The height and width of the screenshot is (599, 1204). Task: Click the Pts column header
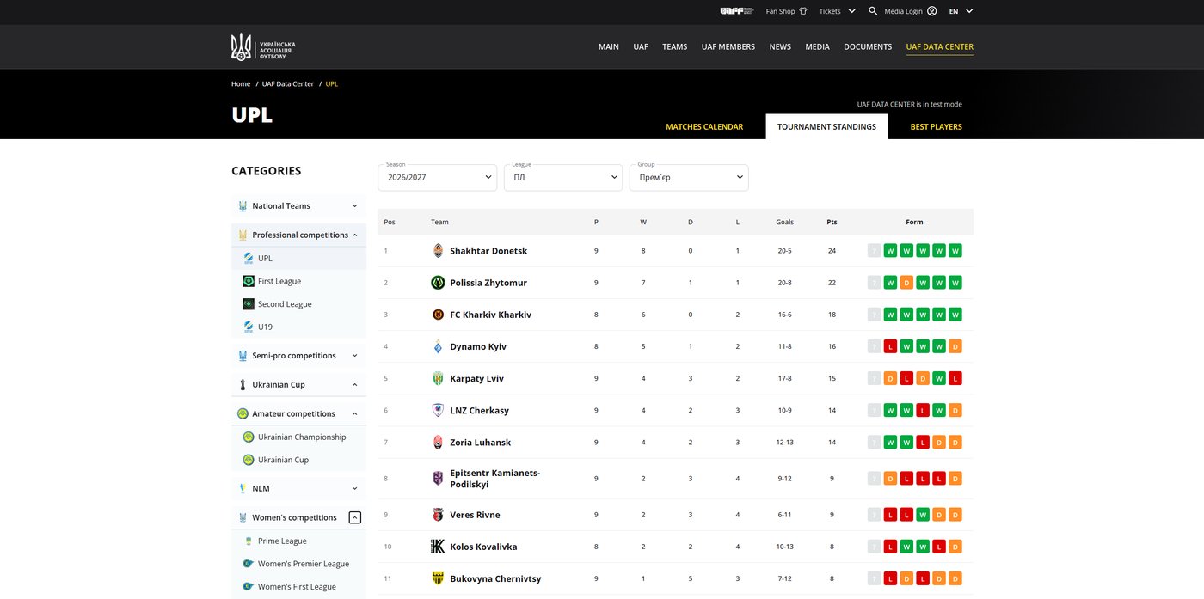(x=832, y=222)
